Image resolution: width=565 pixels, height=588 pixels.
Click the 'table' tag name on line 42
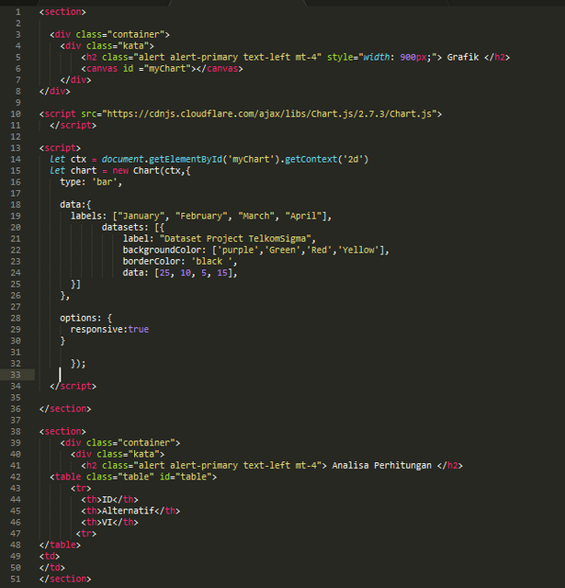click(68, 477)
